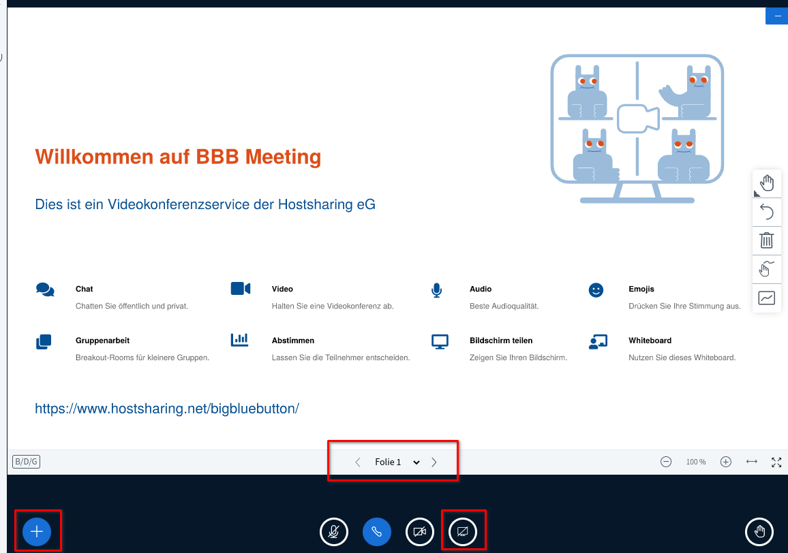
Task: Click the Abstimmen bar chart icon
Action: point(240,340)
